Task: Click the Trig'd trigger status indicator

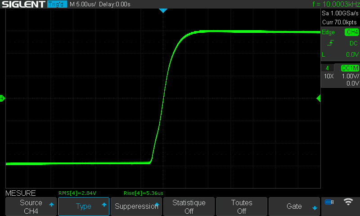Action: pos(57,4)
